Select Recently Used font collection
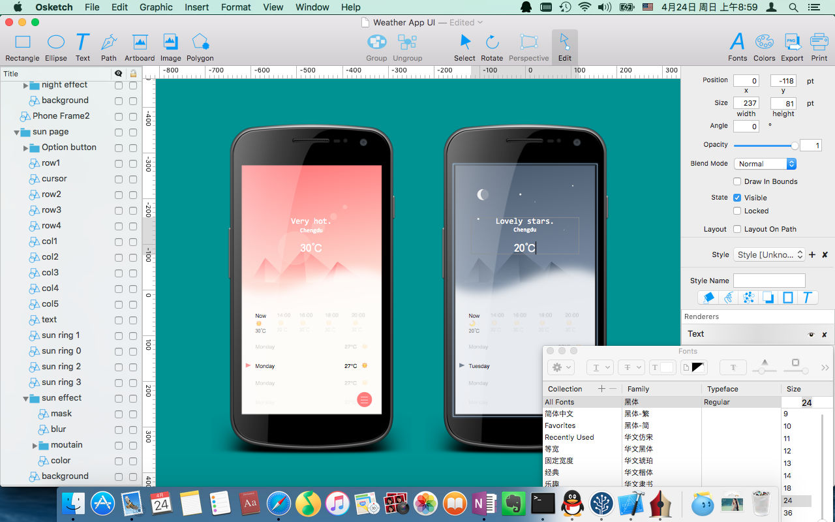This screenshot has width=835, height=522. [569, 437]
